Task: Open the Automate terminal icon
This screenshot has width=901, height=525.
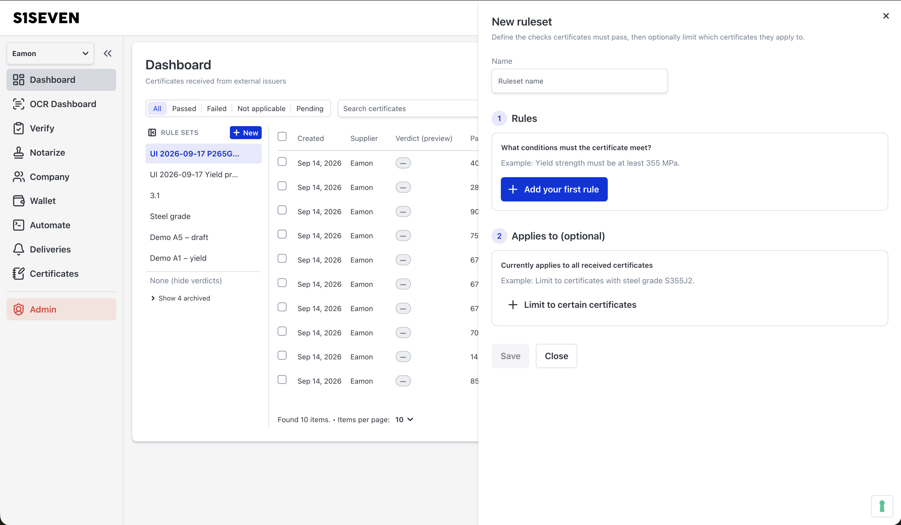Action: [x=19, y=225]
